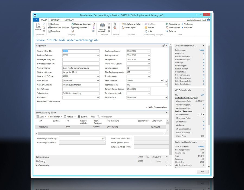Image resolution: width=244 pixels, height=190 pixels.
Task: Click Bestellung erstellen icon
Action: [123, 24]
